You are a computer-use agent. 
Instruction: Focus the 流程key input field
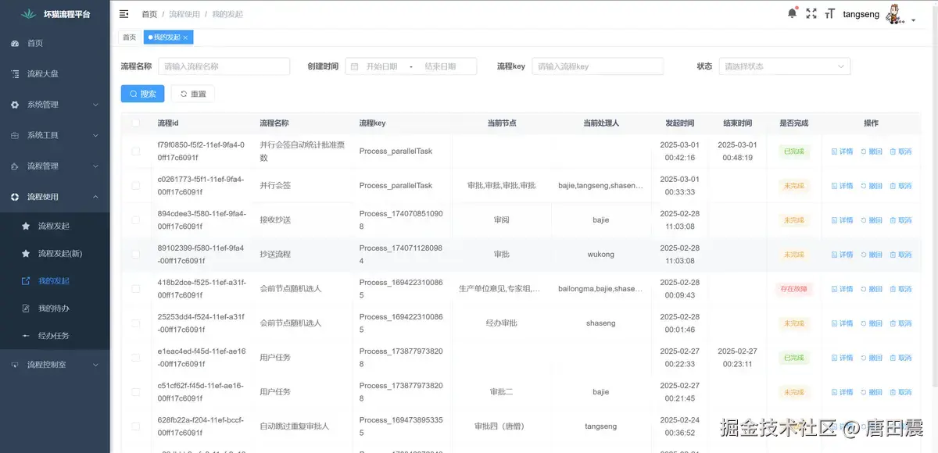pyautogui.click(x=598, y=66)
